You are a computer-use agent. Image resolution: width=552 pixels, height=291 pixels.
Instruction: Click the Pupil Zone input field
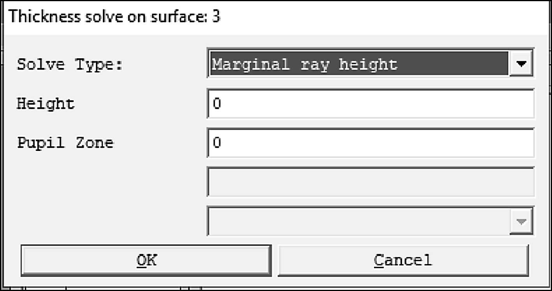tap(370, 143)
